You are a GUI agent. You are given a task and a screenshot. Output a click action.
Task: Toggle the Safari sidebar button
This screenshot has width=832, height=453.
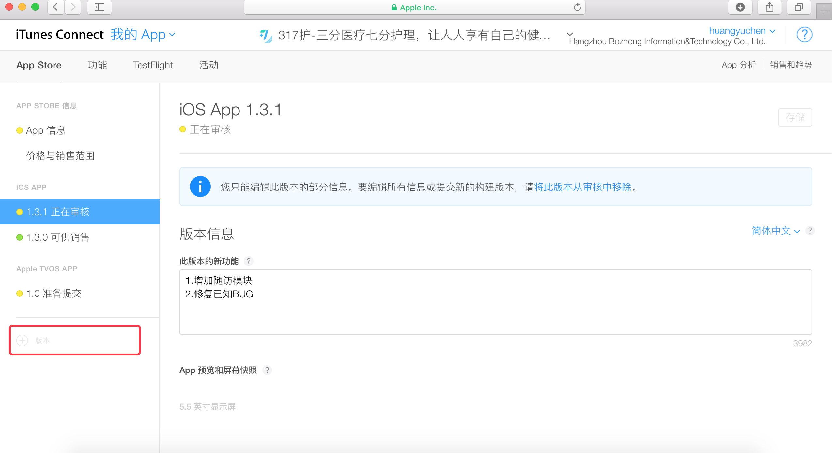pyautogui.click(x=100, y=7)
